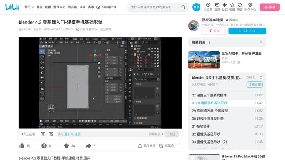Click the 充电 button
The width and height of the screenshot is (285, 160).
[214, 31]
